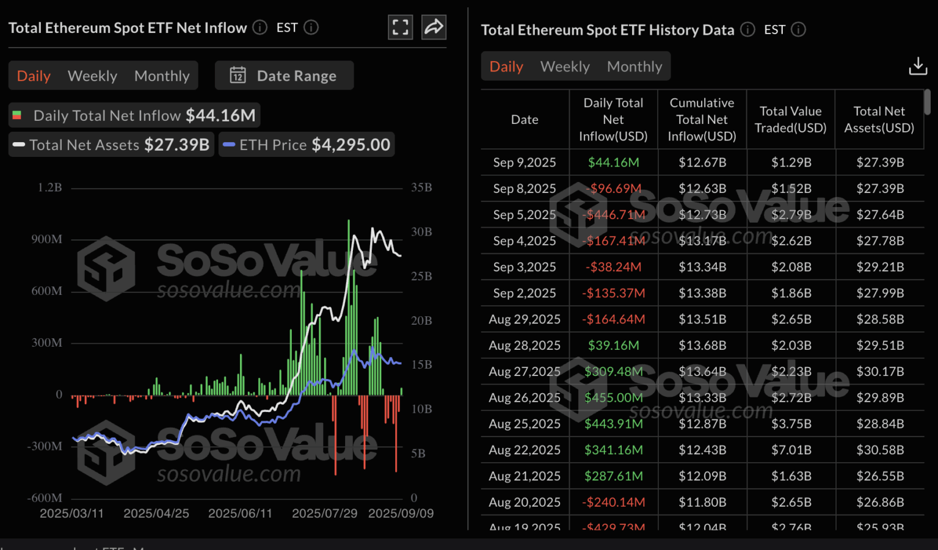
Task: Open the chart fullscreen expand icon
Action: [x=400, y=27]
